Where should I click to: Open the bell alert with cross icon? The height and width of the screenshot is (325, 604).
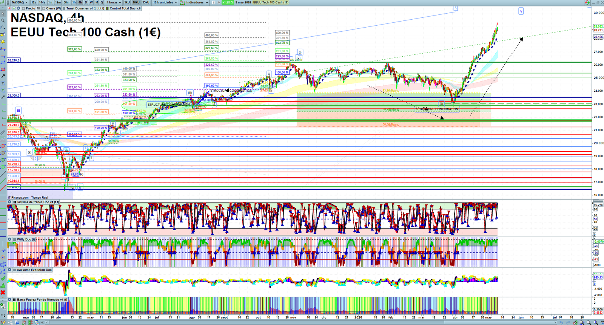[3, 34]
